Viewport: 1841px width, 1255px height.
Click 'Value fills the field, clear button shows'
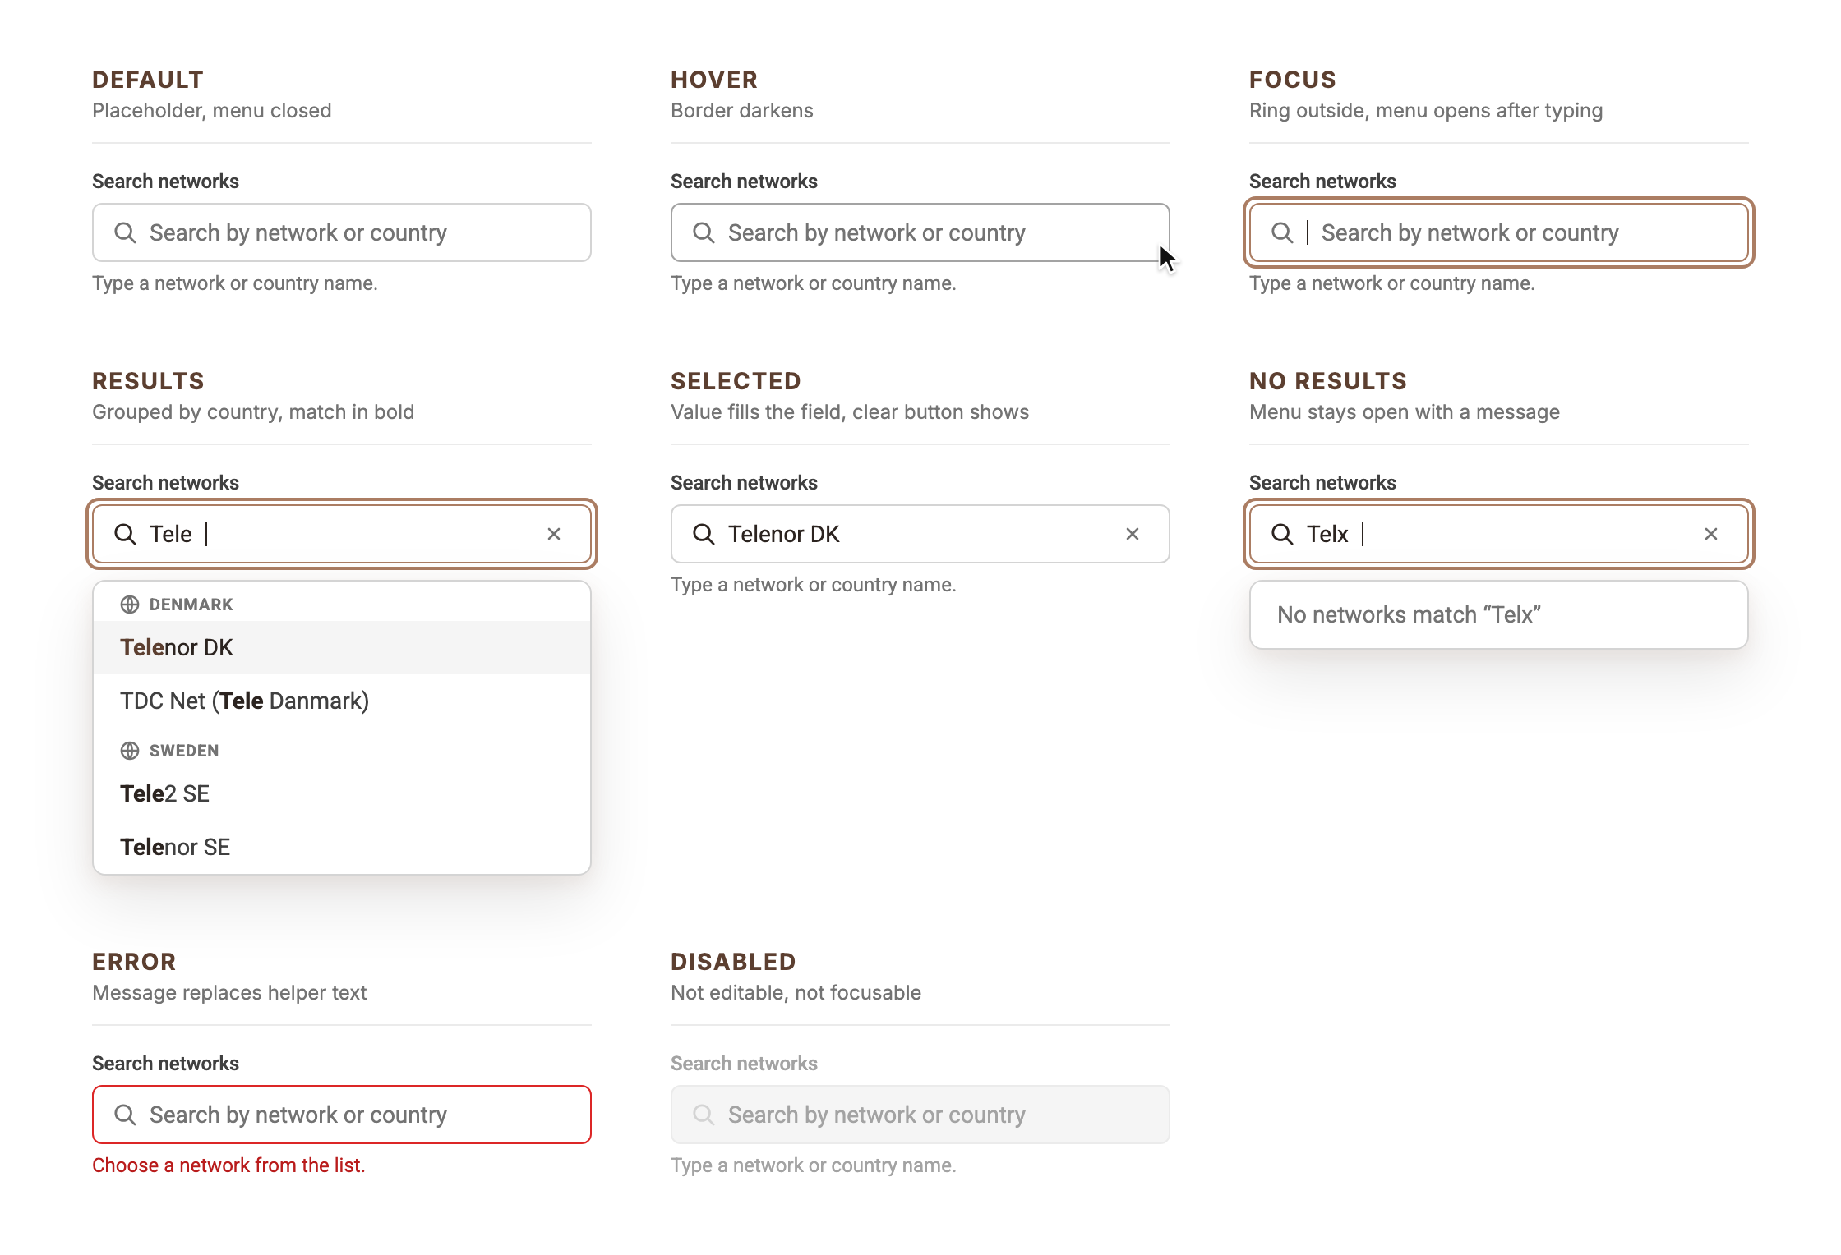pos(850,412)
